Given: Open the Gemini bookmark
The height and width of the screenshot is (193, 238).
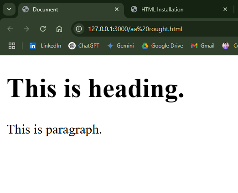Looking at the screenshot, I should pos(120,46).
